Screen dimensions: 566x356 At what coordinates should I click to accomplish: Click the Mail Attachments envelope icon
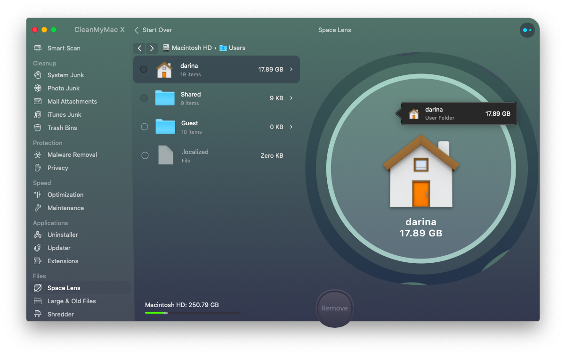tap(38, 101)
